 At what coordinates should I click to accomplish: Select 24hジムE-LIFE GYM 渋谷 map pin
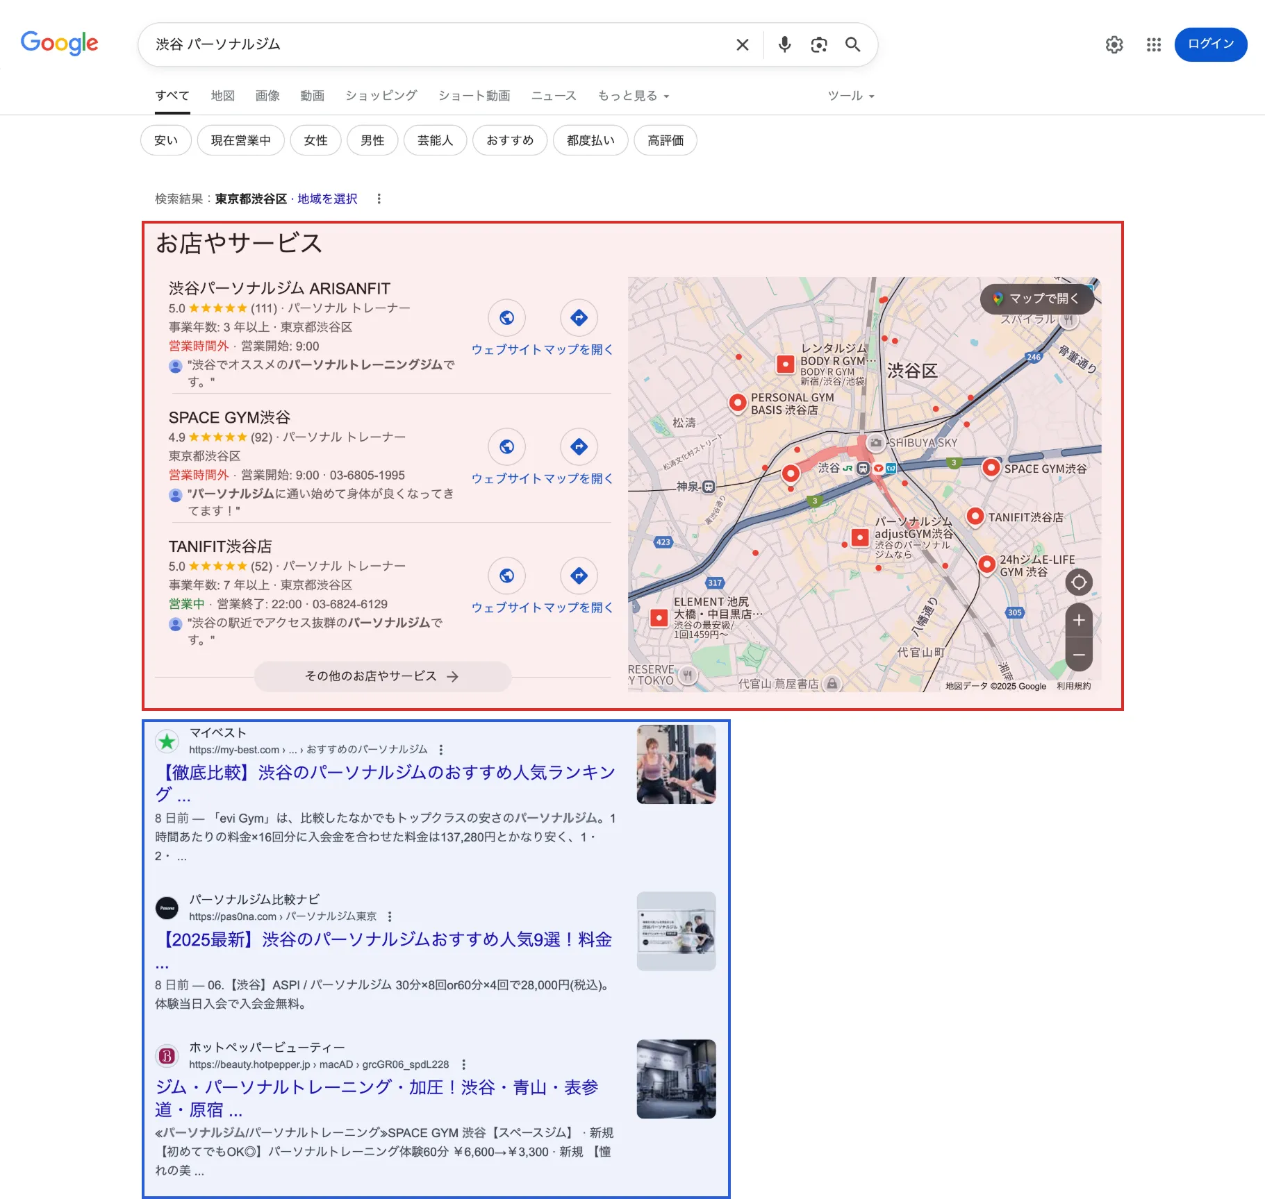(x=986, y=565)
